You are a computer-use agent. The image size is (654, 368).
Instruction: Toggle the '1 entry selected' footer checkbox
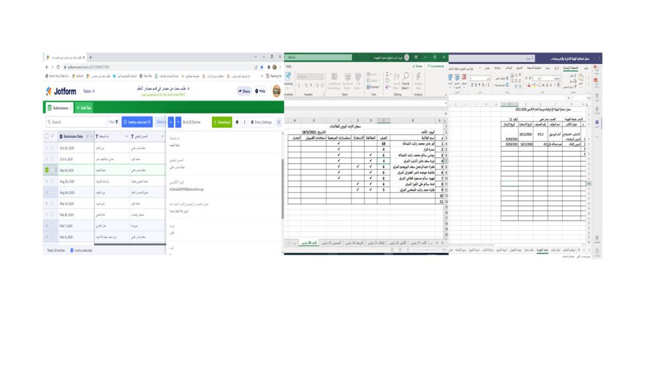coord(72,250)
